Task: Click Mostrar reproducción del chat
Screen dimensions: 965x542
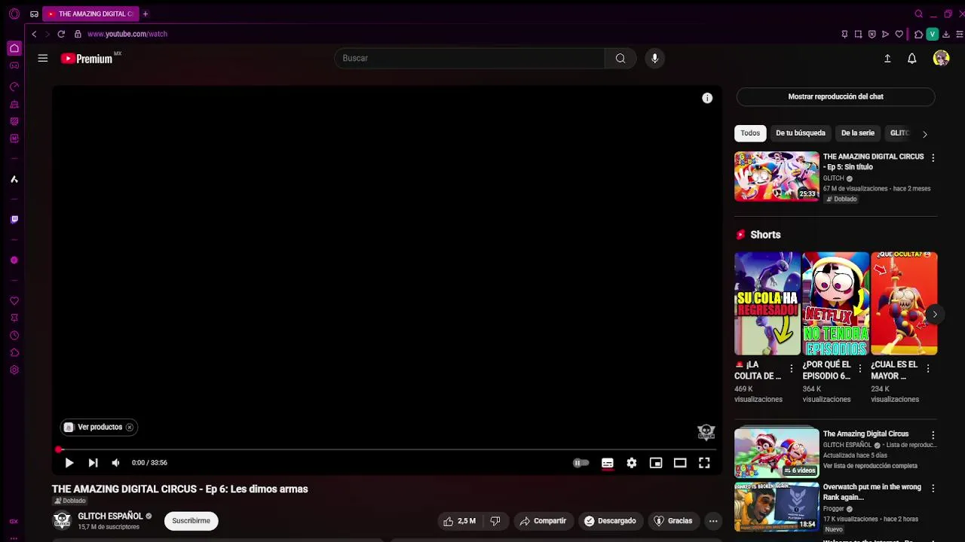Action: pos(835,96)
